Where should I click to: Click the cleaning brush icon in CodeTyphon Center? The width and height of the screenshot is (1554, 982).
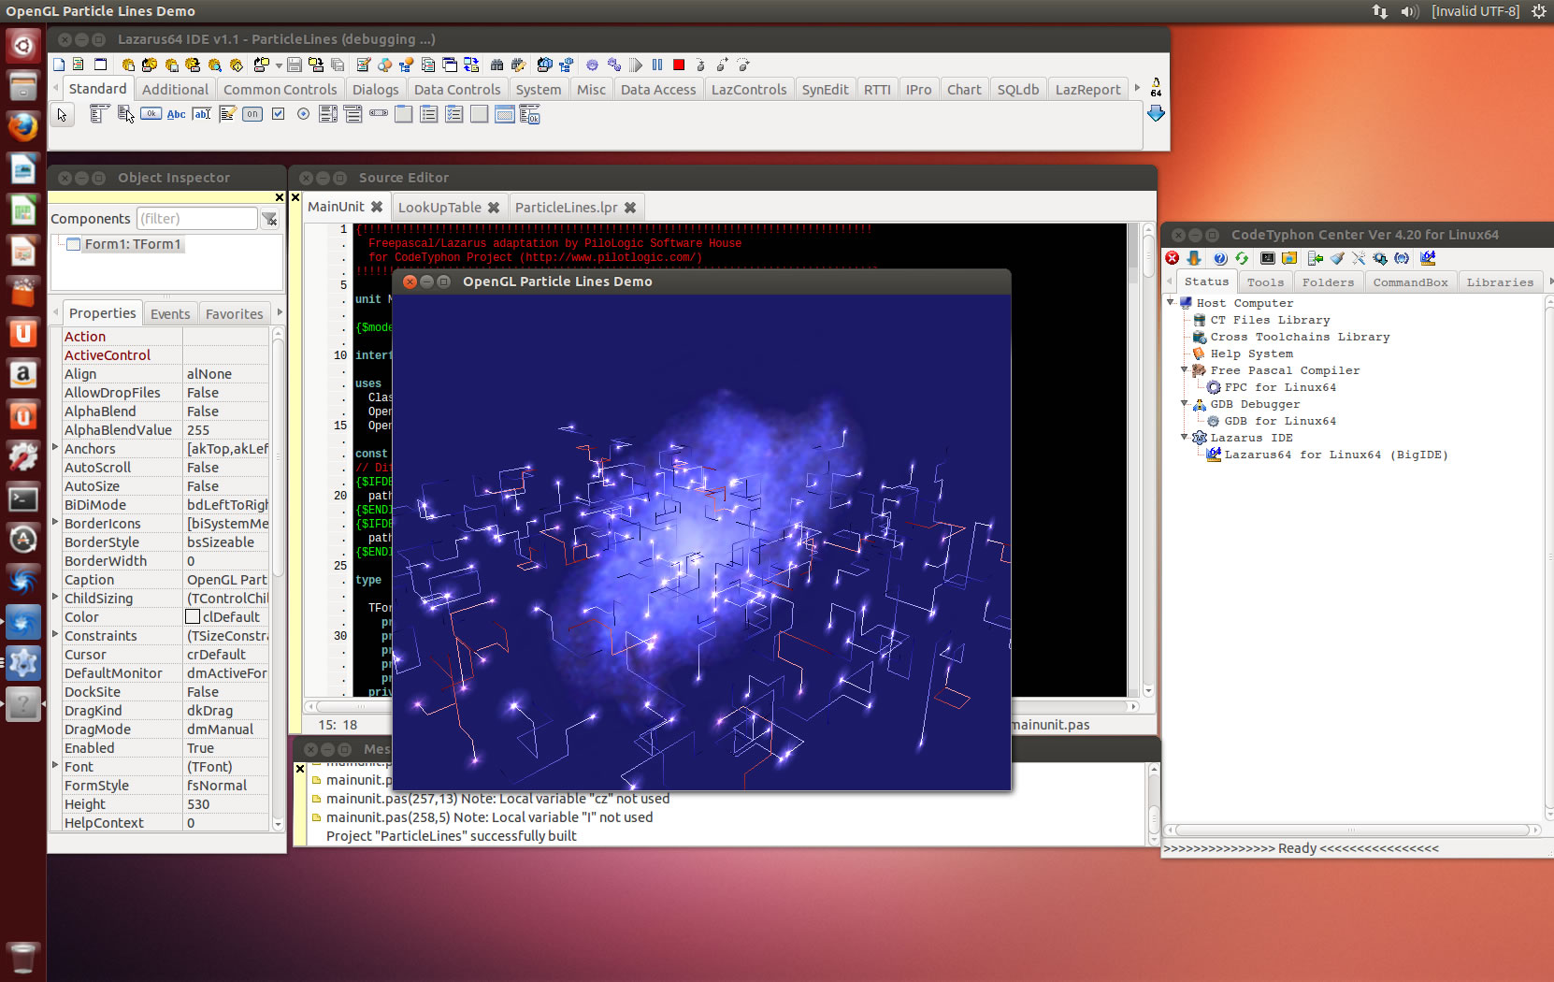[1337, 258]
